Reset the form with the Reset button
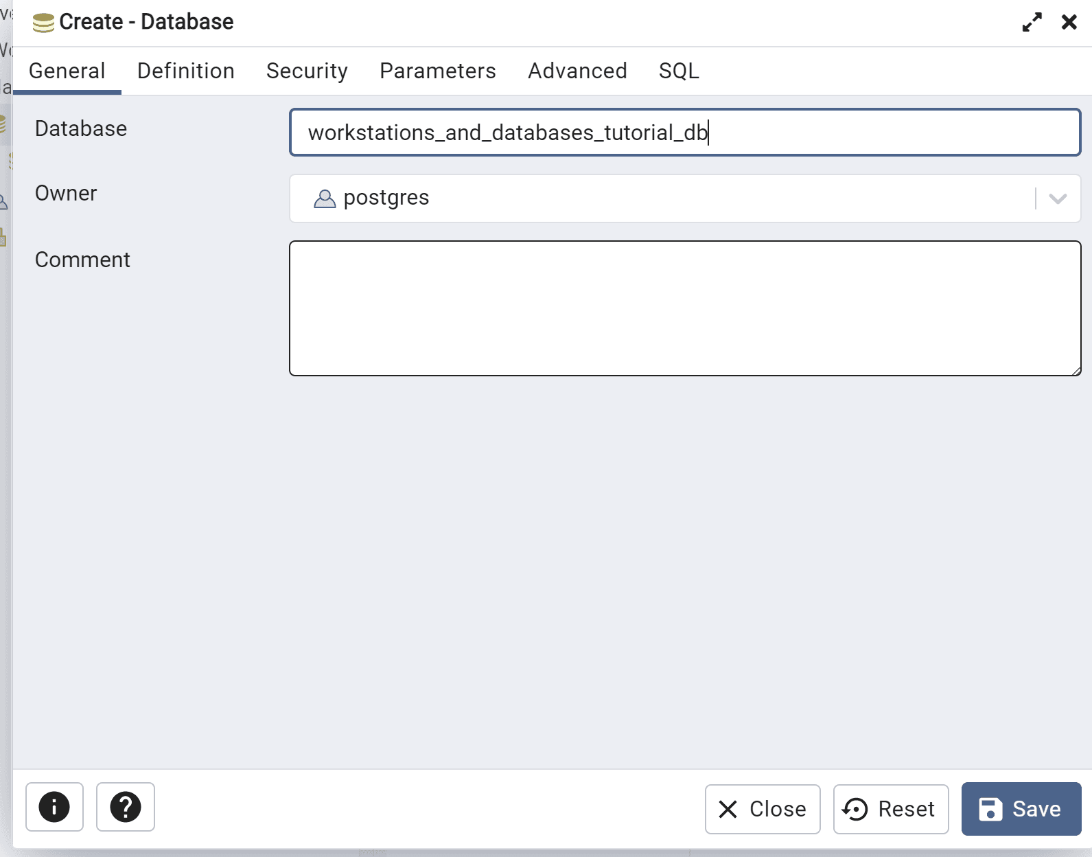The image size is (1092, 857). 890,809
